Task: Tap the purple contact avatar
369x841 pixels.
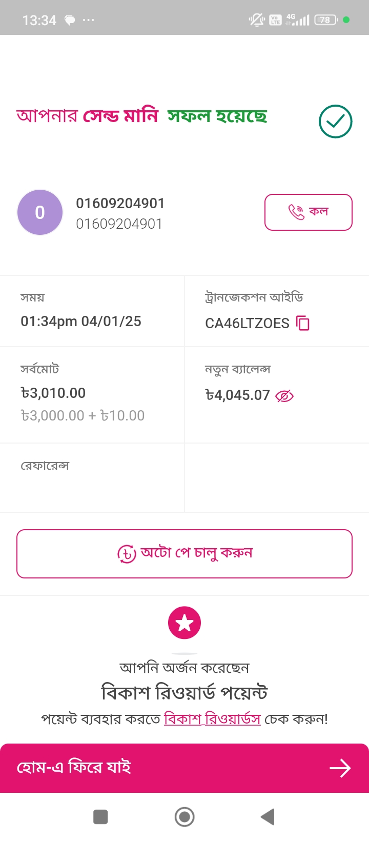Action: 40,212
